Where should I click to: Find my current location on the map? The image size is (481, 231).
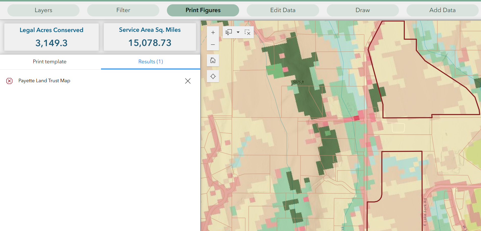[213, 76]
